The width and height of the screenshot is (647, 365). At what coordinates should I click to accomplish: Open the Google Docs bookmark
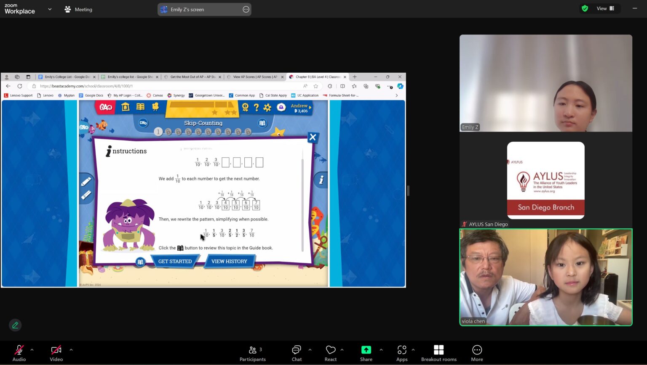[91, 95]
